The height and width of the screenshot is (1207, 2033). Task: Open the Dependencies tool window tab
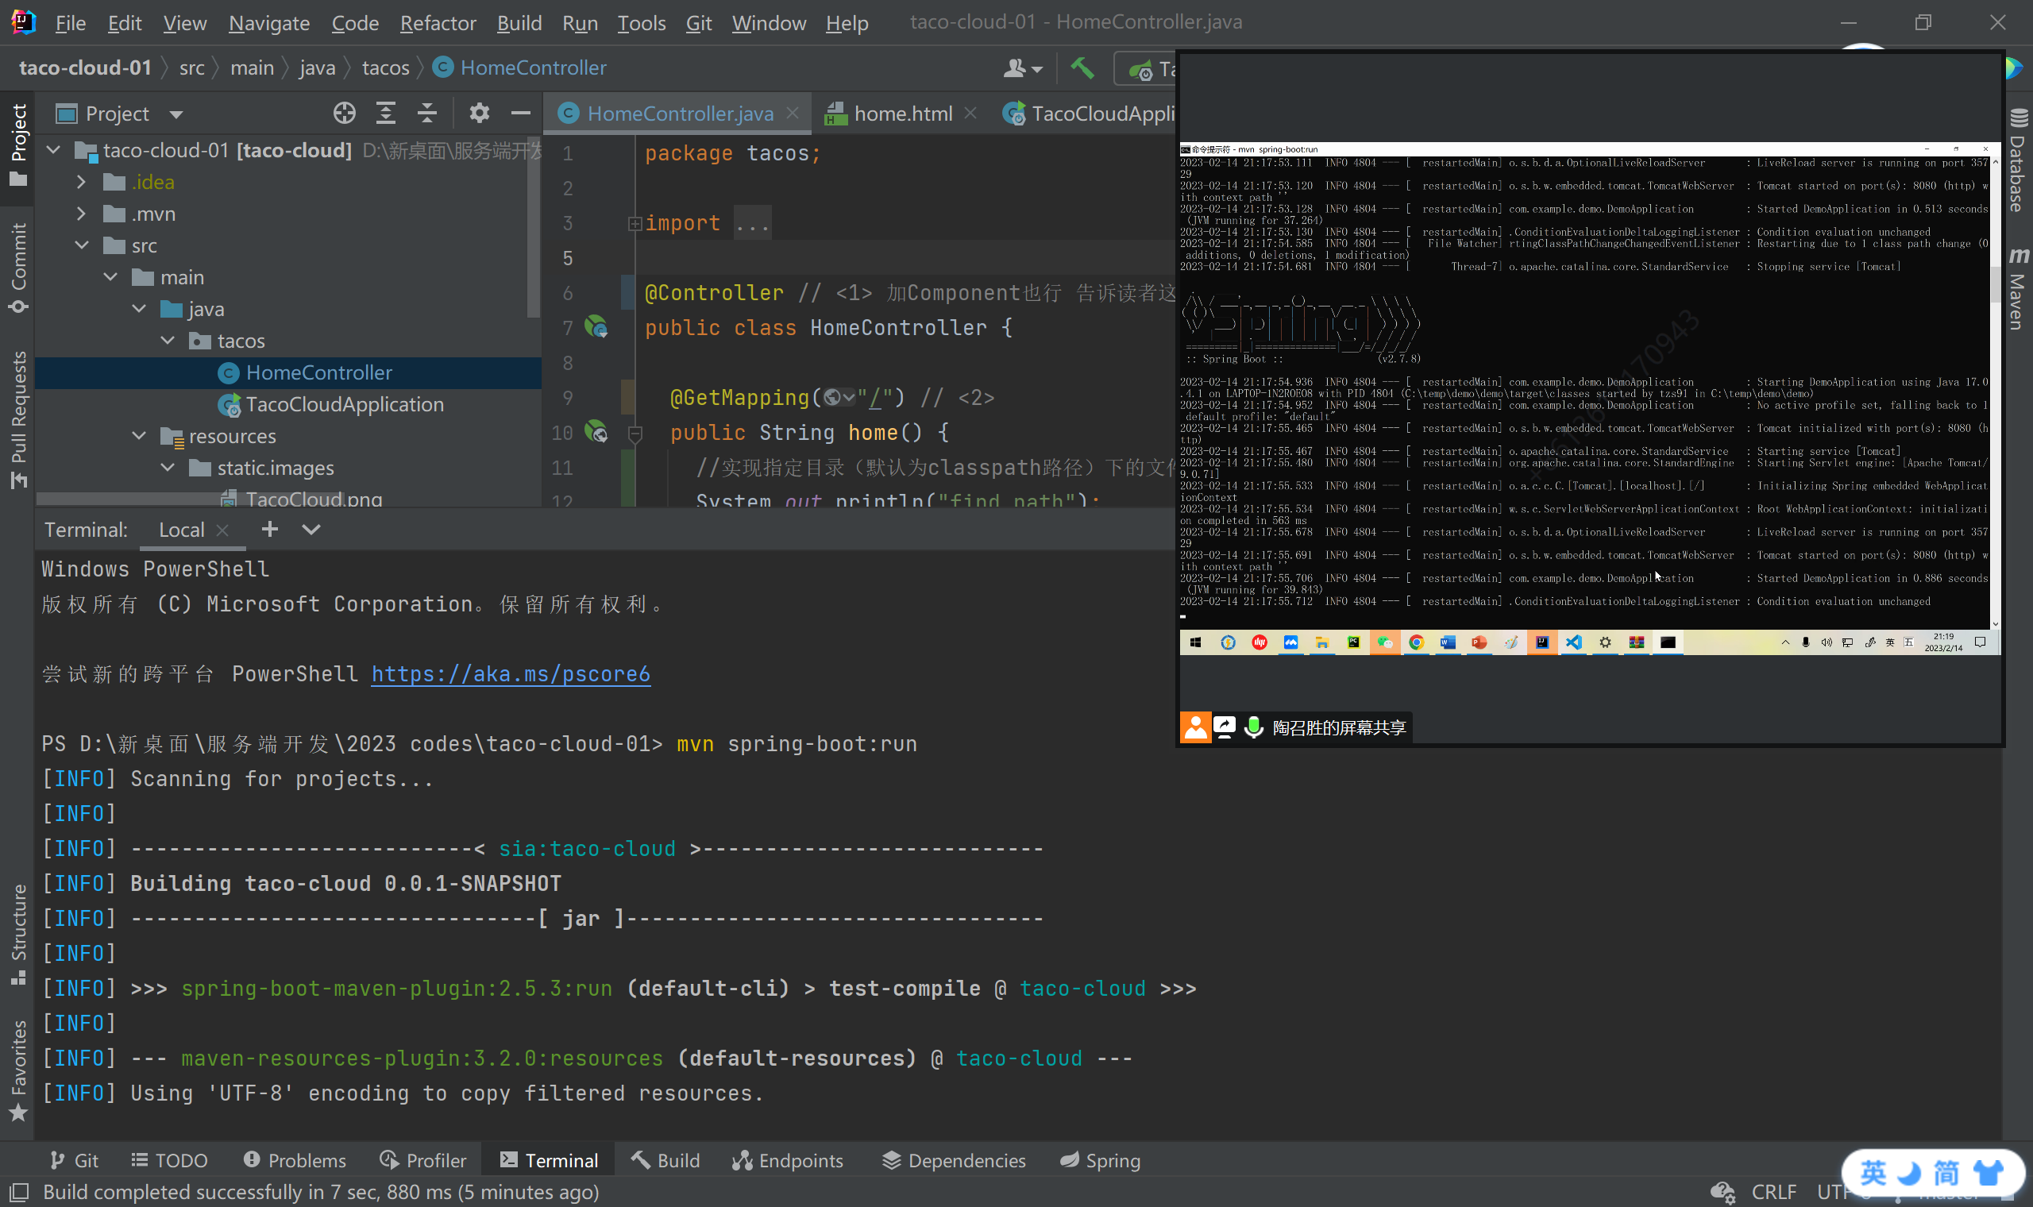(x=954, y=1161)
